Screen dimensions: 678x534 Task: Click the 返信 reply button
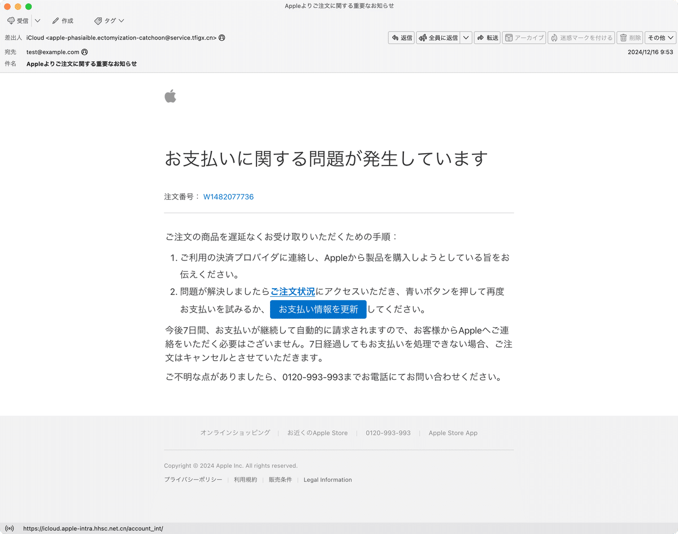pyautogui.click(x=401, y=38)
